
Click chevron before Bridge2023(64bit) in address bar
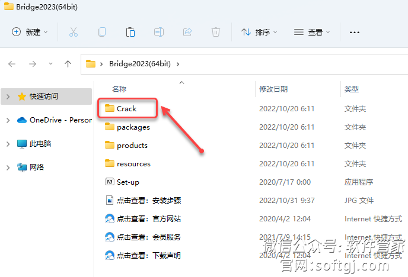click(x=101, y=64)
